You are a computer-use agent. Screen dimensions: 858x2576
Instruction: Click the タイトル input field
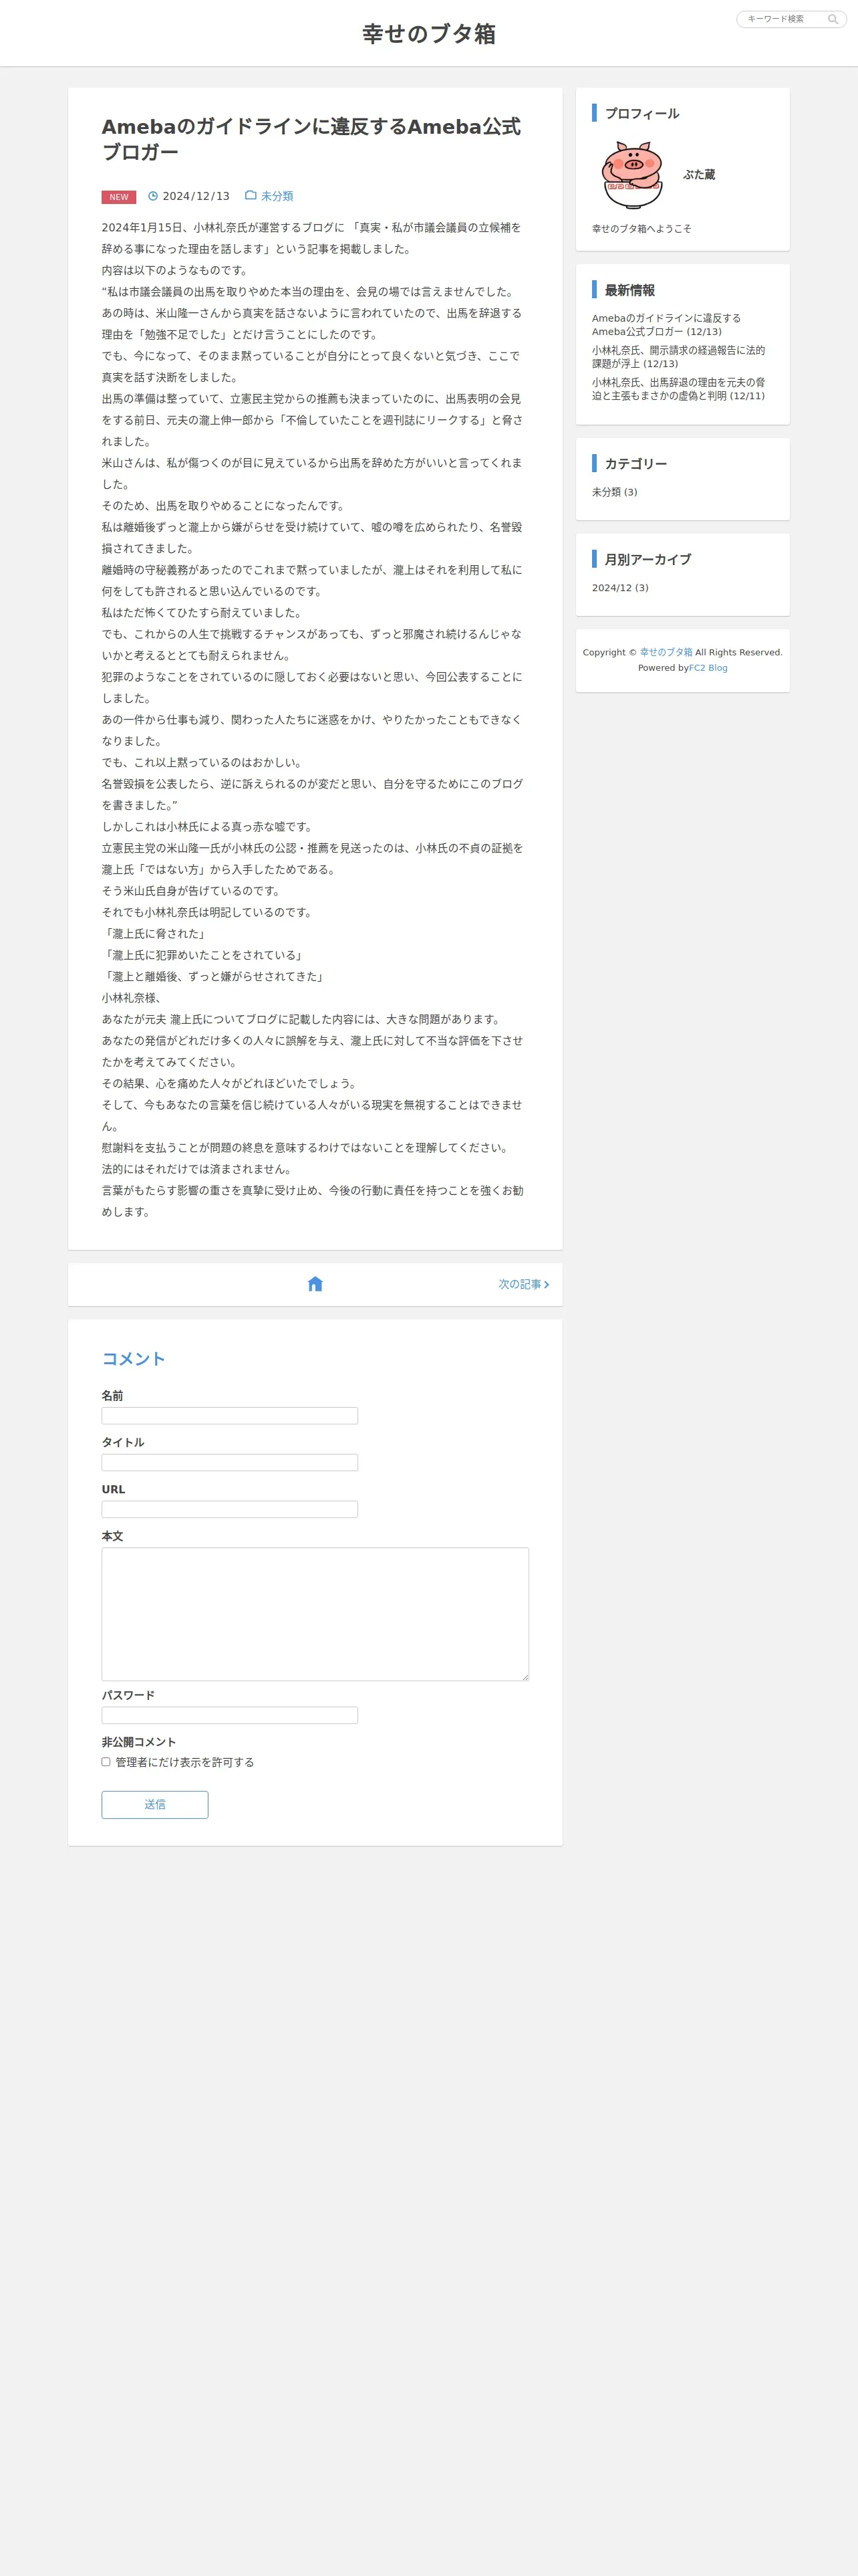[230, 1463]
